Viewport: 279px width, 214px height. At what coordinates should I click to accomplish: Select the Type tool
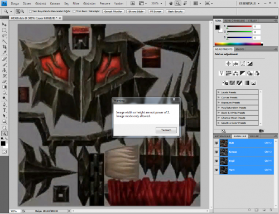4,110
